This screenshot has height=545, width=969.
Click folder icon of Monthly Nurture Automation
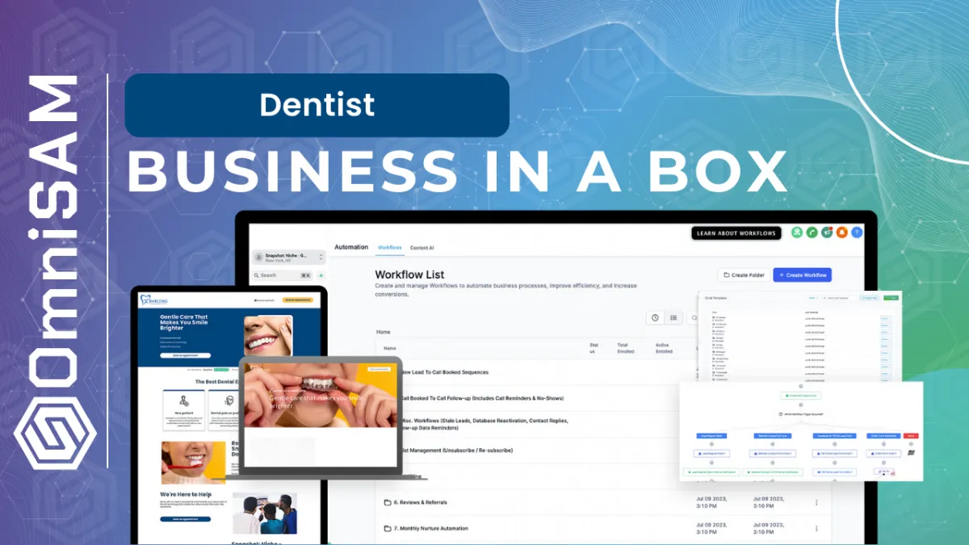tap(388, 528)
